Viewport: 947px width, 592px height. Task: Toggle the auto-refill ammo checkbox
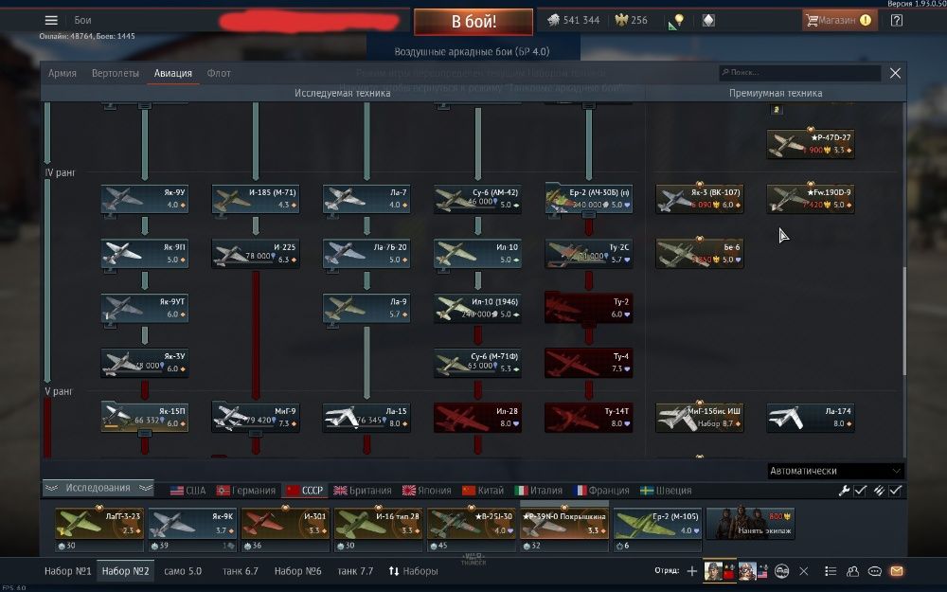895,491
